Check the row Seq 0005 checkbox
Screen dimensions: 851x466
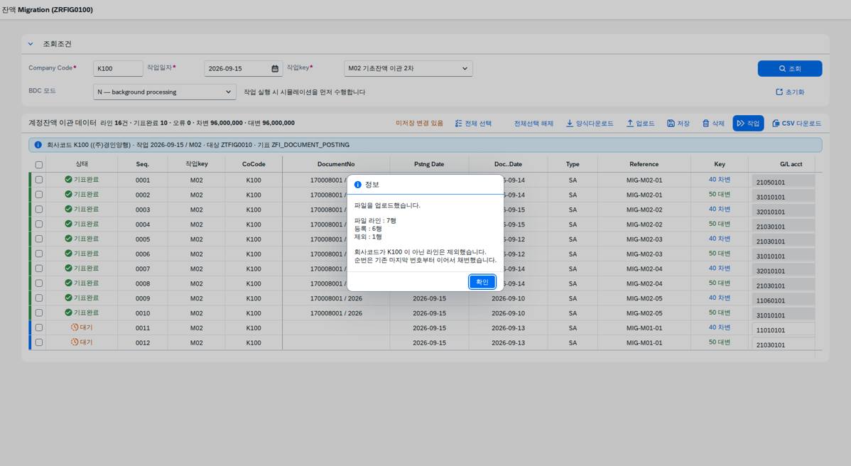(39, 239)
